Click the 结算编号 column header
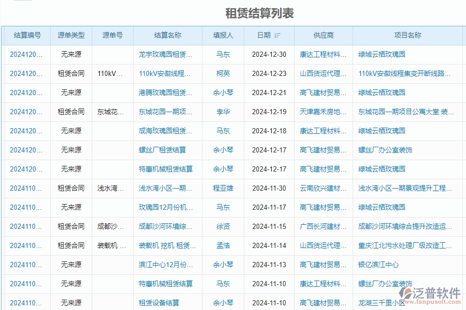 coord(26,35)
